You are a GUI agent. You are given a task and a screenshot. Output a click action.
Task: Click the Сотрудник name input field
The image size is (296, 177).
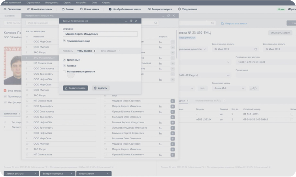pyautogui.click(x=100, y=34)
